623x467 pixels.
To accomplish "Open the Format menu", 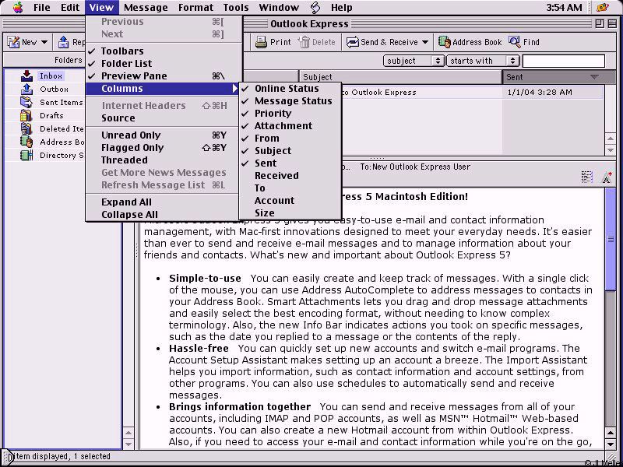I will [195, 7].
